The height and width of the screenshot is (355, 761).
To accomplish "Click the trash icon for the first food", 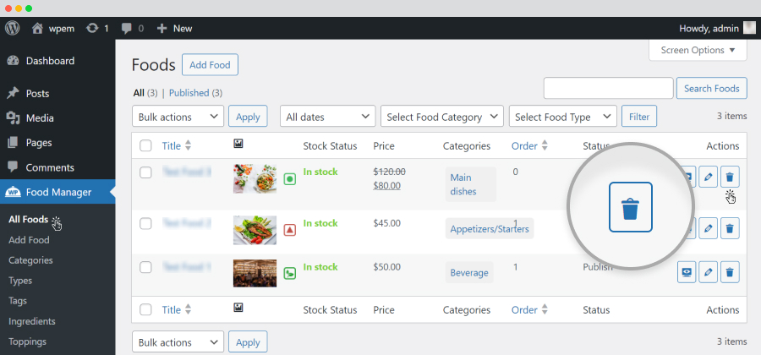I will pos(730,177).
